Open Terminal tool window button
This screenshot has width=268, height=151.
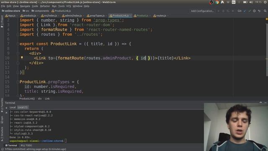pyautogui.click(x=11, y=146)
